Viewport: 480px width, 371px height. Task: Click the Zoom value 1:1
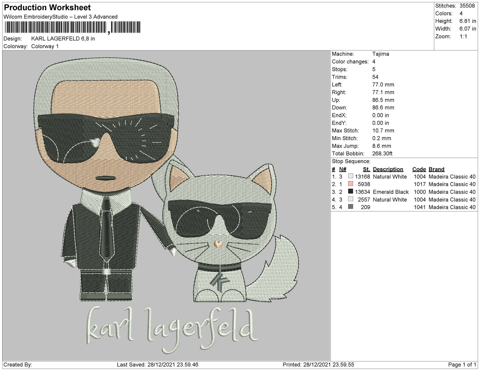[x=463, y=37]
